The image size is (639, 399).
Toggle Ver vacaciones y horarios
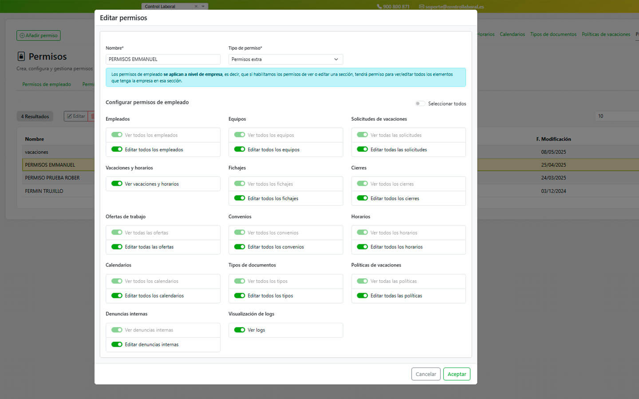[x=117, y=184]
